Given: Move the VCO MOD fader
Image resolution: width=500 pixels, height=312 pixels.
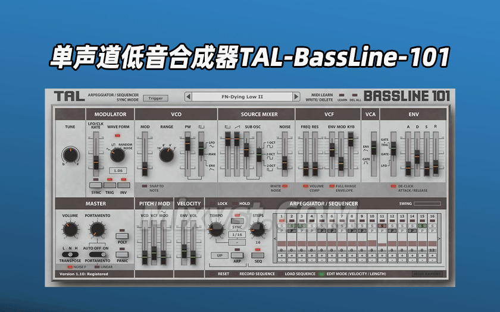Looking at the screenshot, I should (x=145, y=169).
